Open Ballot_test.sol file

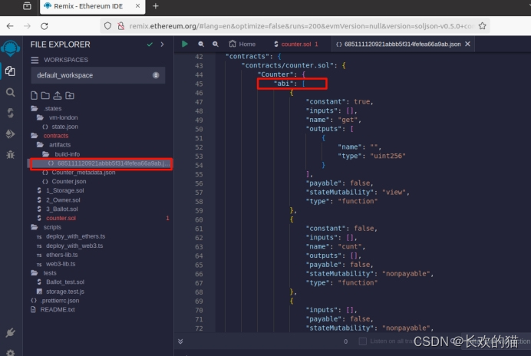(61, 282)
